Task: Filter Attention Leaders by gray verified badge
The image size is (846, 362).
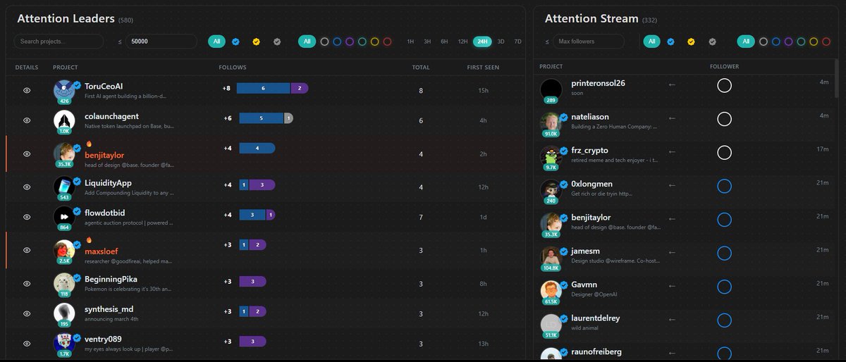Action: pos(276,42)
